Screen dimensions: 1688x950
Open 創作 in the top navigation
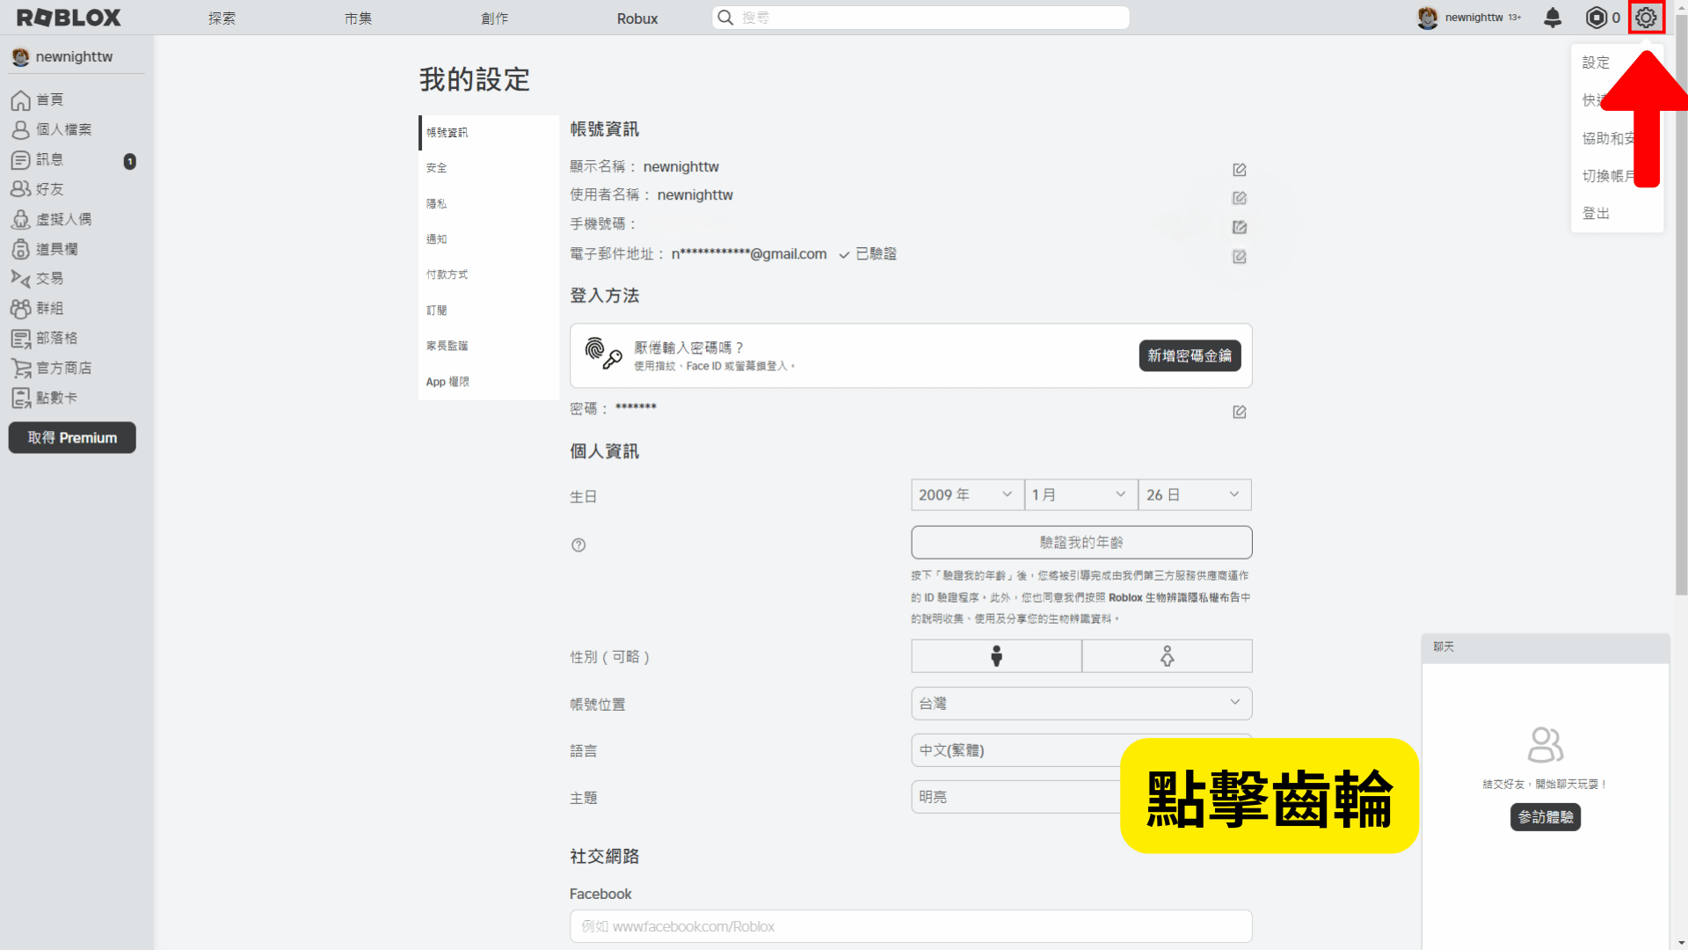point(494,18)
